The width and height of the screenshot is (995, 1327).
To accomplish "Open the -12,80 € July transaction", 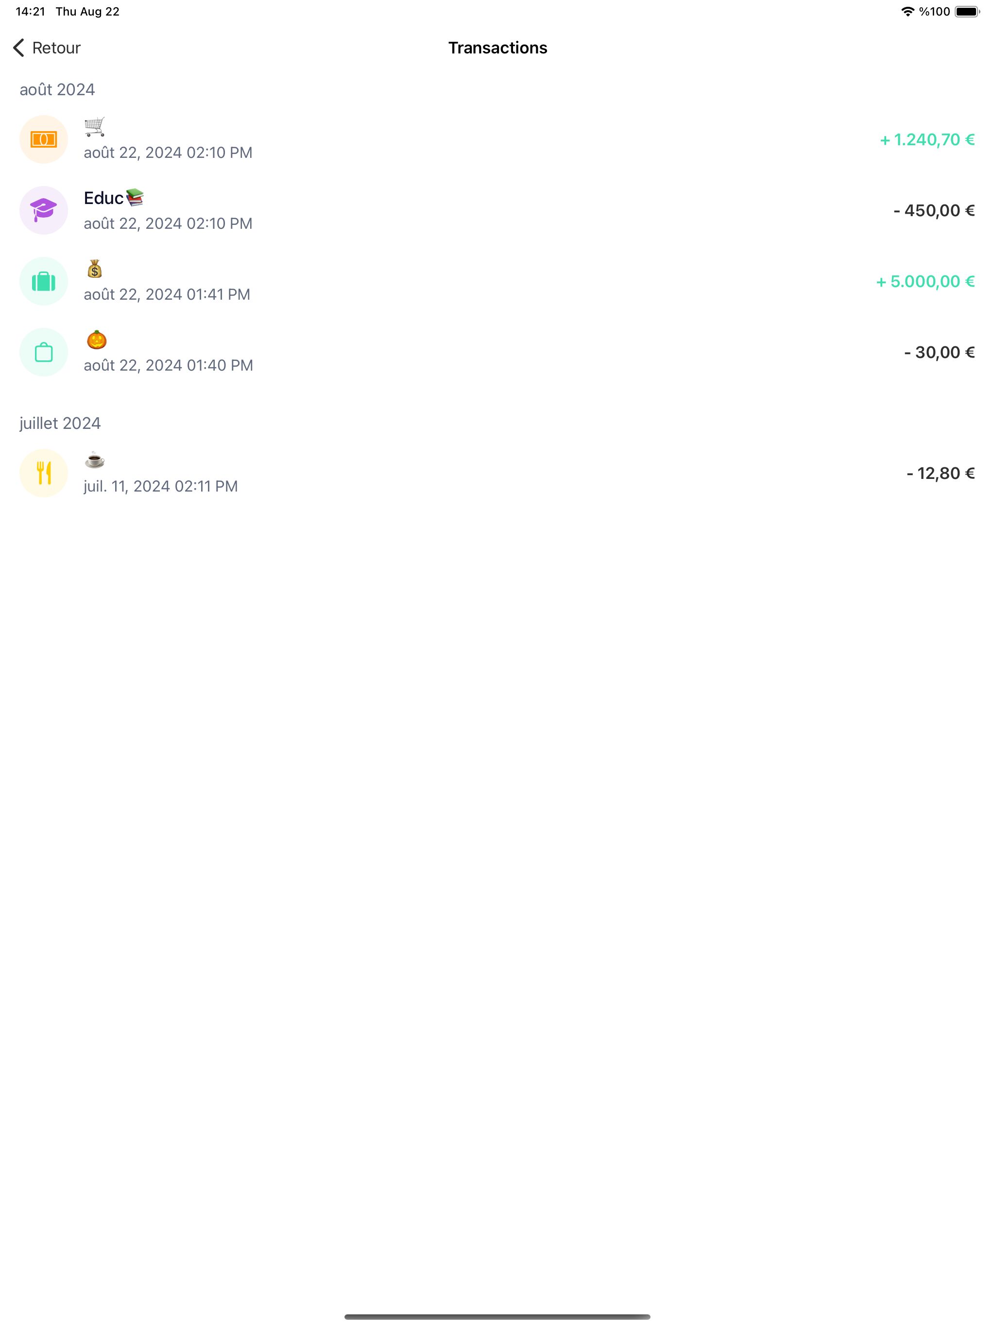I will (x=940, y=473).
